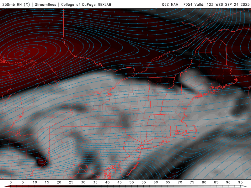Select the "10" tick label on the scale
This screenshot has height=188, width=251.
pyautogui.click(x=35, y=182)
